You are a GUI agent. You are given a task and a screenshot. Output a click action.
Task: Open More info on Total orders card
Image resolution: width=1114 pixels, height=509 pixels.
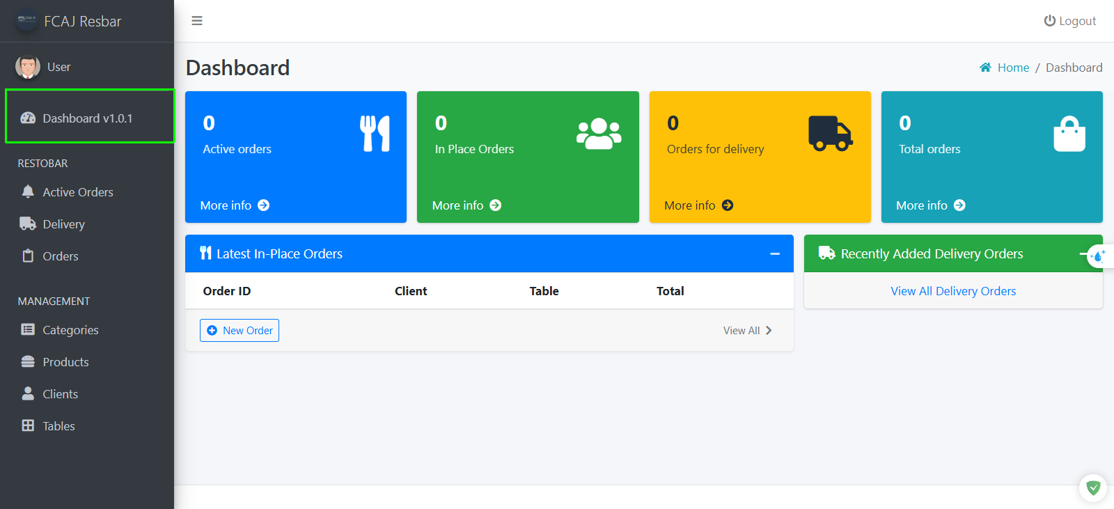pyautogui.click(x=931, y=205)
